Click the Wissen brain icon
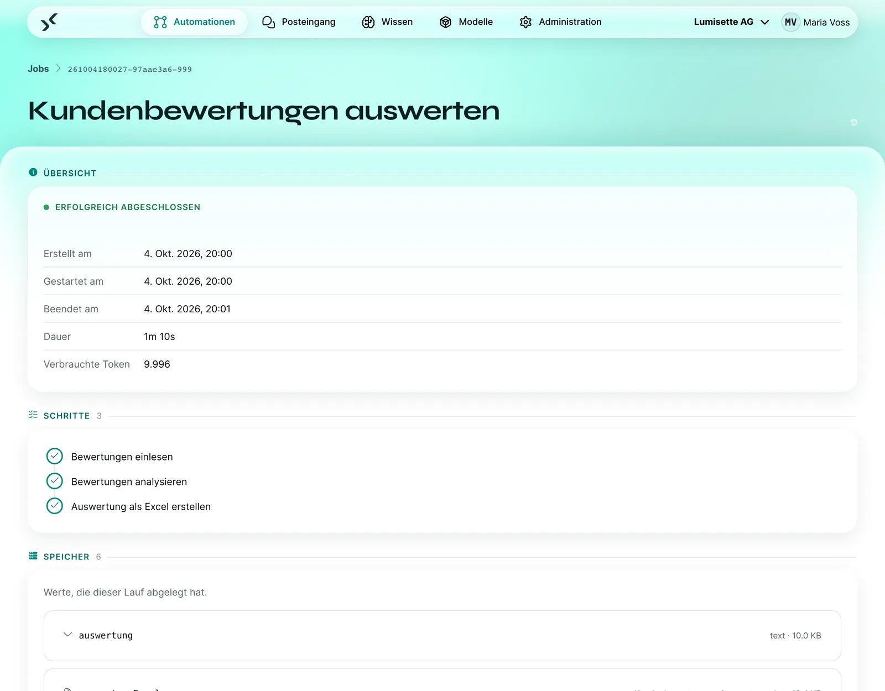 pos(368,22)
